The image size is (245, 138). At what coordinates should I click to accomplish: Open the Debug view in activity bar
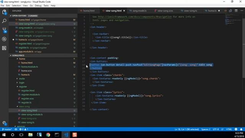[x=4, y=39]
